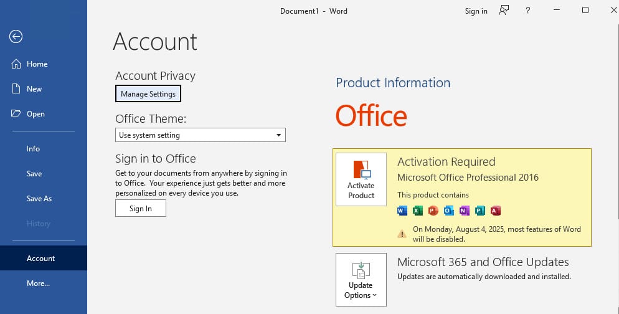
Task: Click Sign in link in the title bar
Action: (476, 11)
